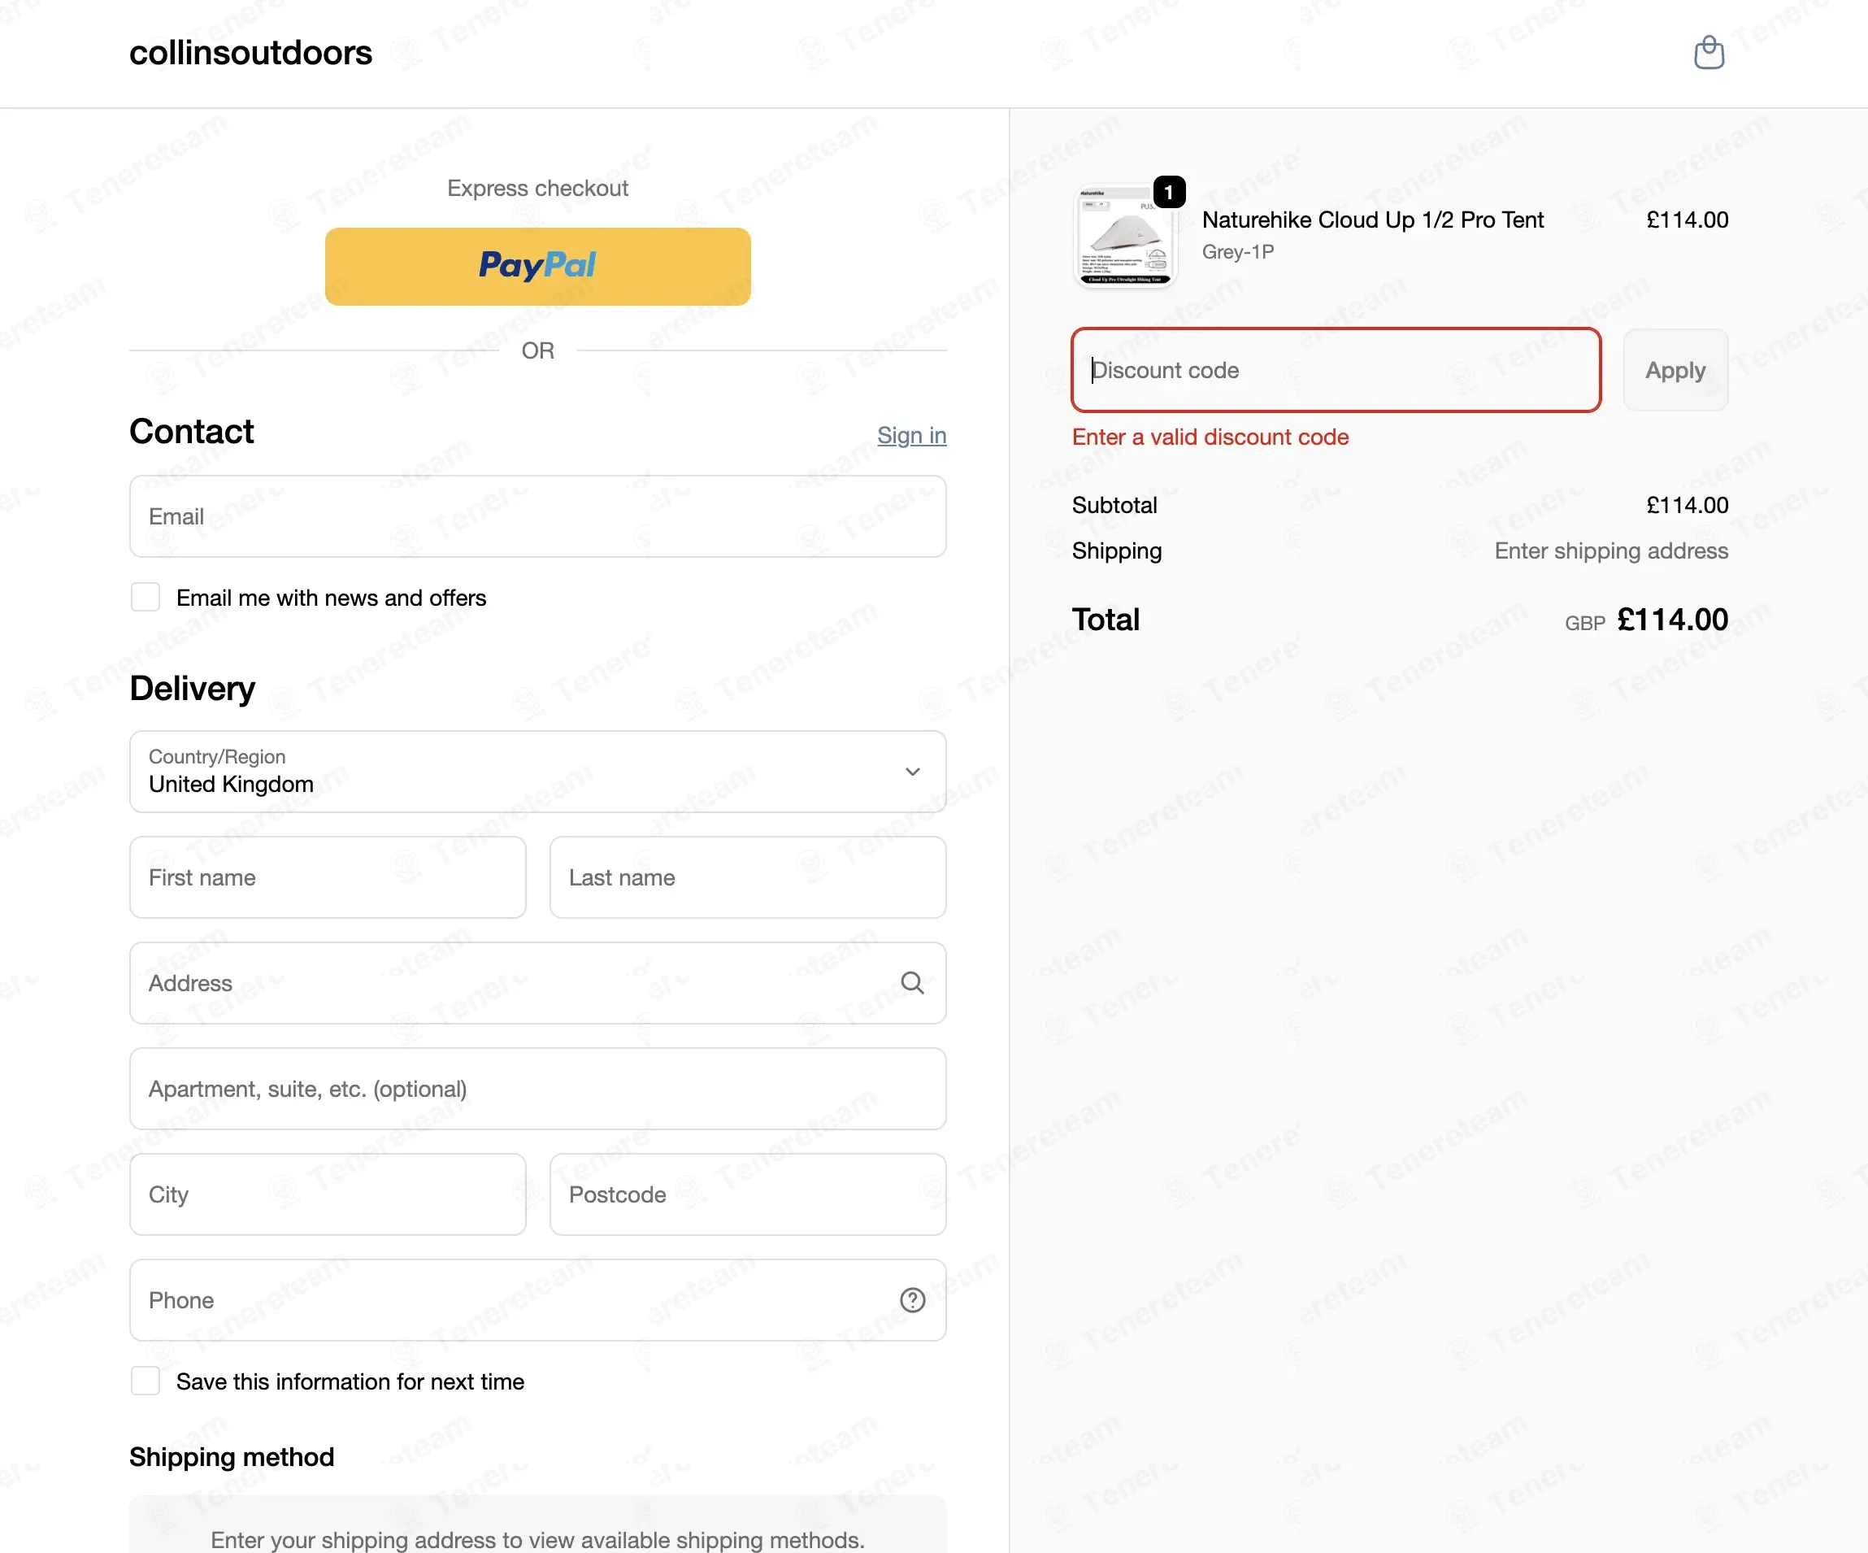Image resolution: width=1868 pixels, height=1553 pixels.
Task: Click the Express checkout label
Action: point(537,188)
